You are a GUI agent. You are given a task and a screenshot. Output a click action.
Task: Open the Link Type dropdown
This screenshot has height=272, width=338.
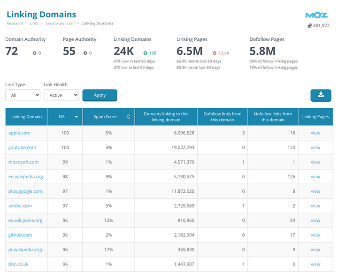[23, 95]
